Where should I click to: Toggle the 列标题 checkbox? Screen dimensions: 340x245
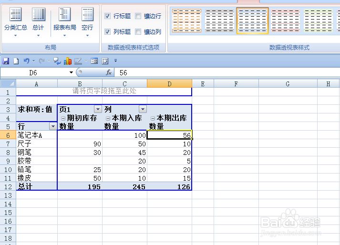[x=107, y=32]
